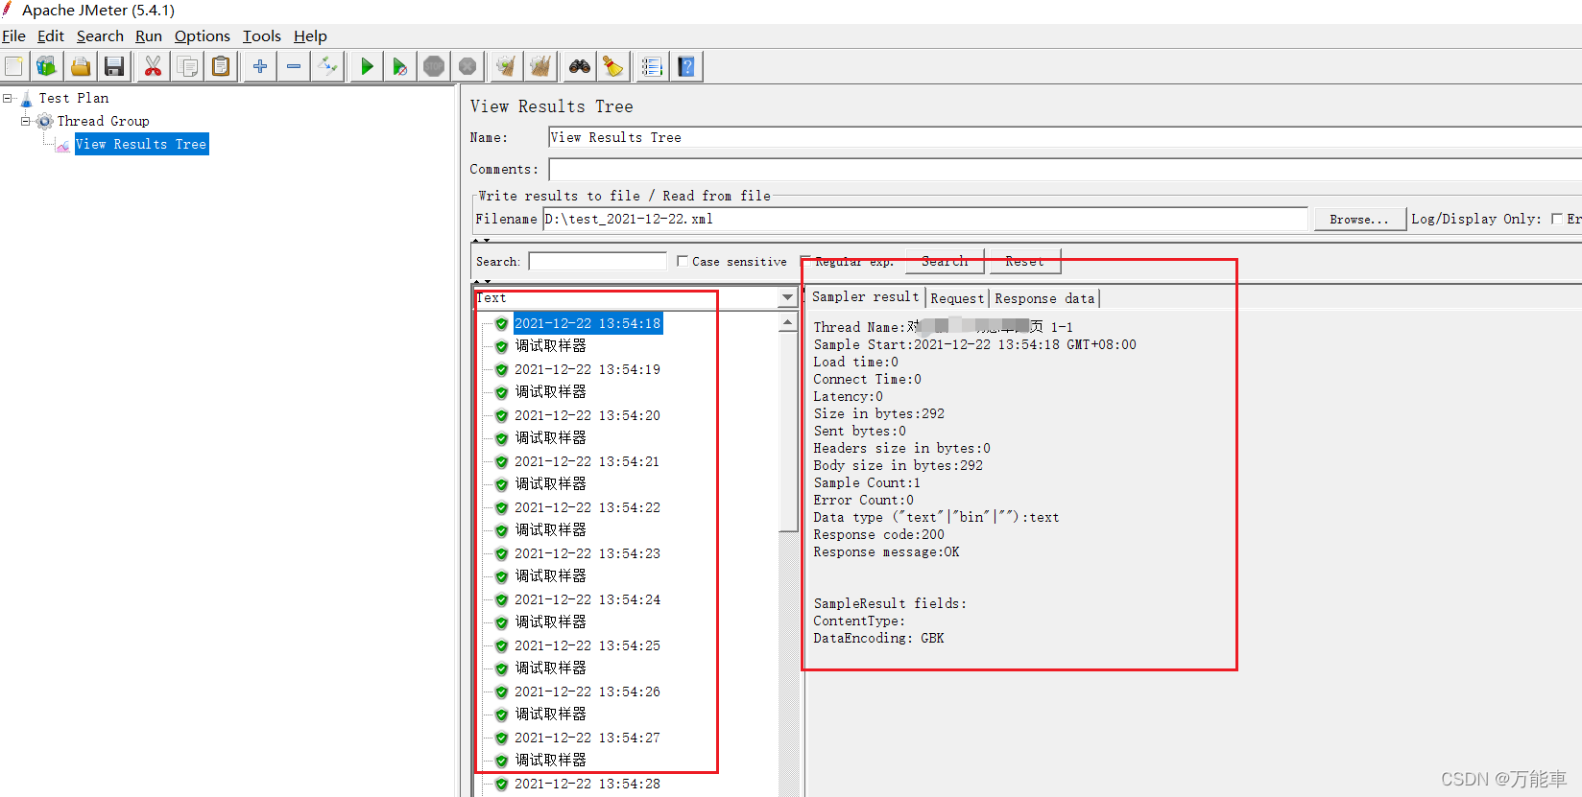Select result 2021-12-22 13:54:20
The image size is (1582, 797).
tap(587, 415)
